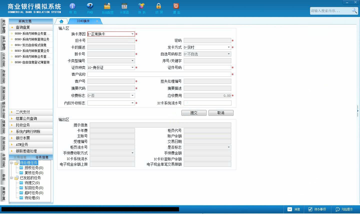Screen dimensions: 360x215
Task: Expand the 结算公共查询 section
Action: 31,118
